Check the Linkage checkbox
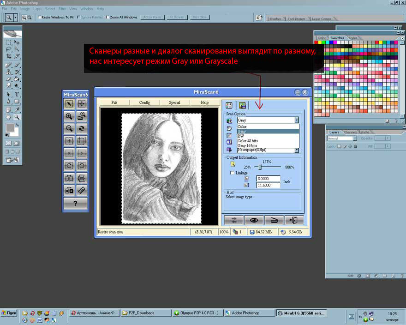Image resolution: width=406 pixels, height=325 pixels. click(x=232, y=173)
